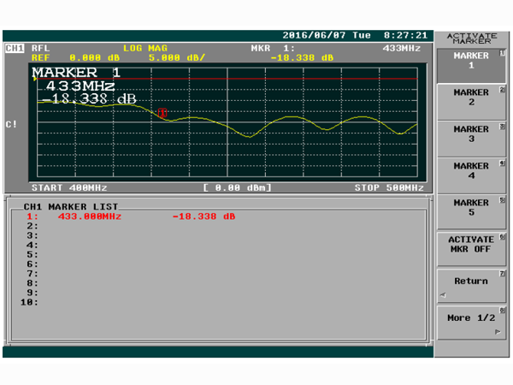
Task: Select marker list row 1 frequency 433.000MHz
Action: tap(90, 216)
